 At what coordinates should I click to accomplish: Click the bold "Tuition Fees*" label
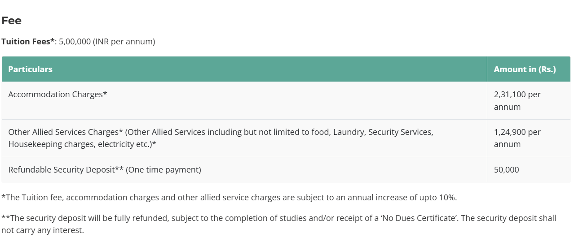coord(28,42)
